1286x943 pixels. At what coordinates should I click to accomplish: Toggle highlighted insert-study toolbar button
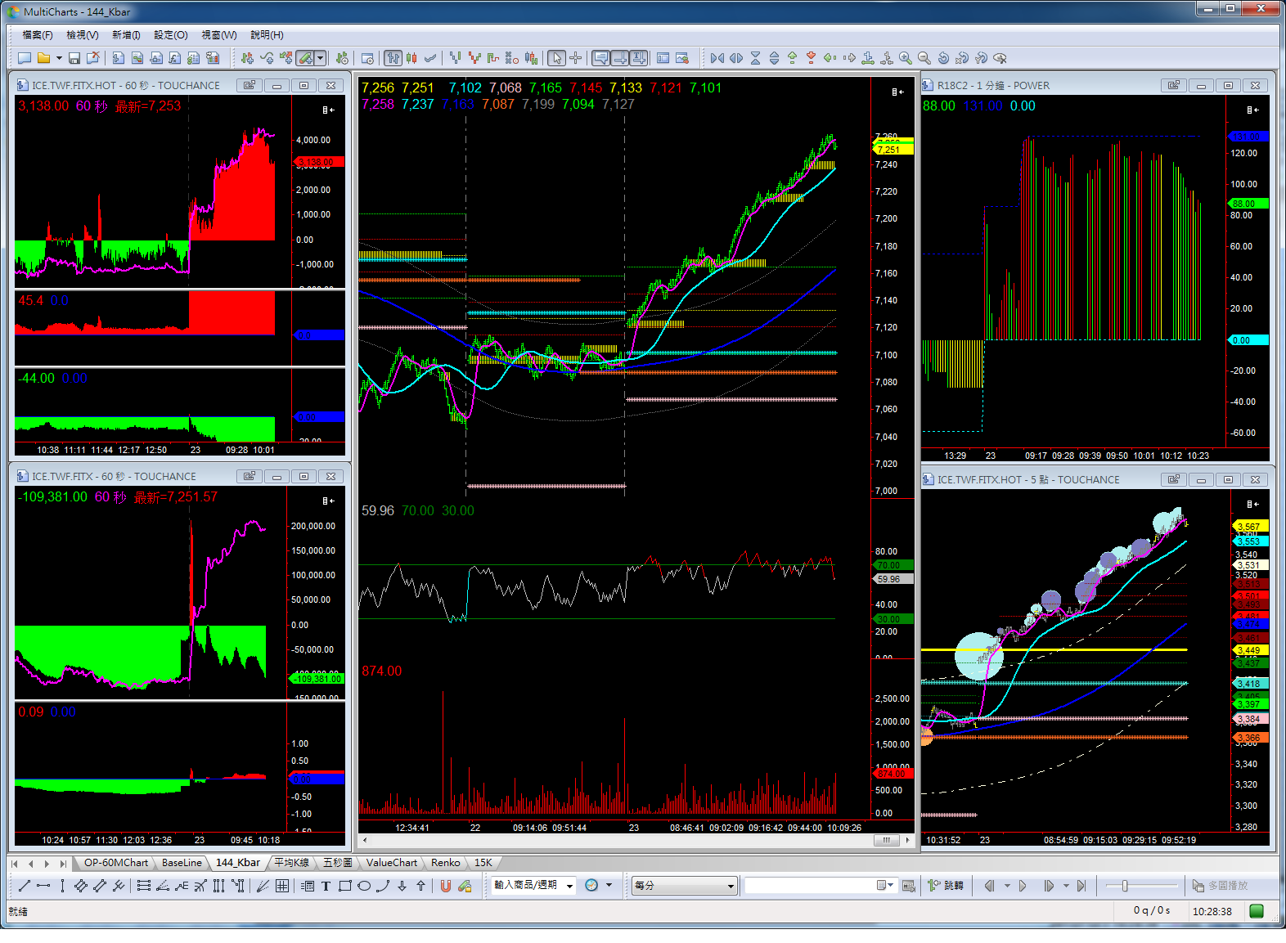click(305, 58)
